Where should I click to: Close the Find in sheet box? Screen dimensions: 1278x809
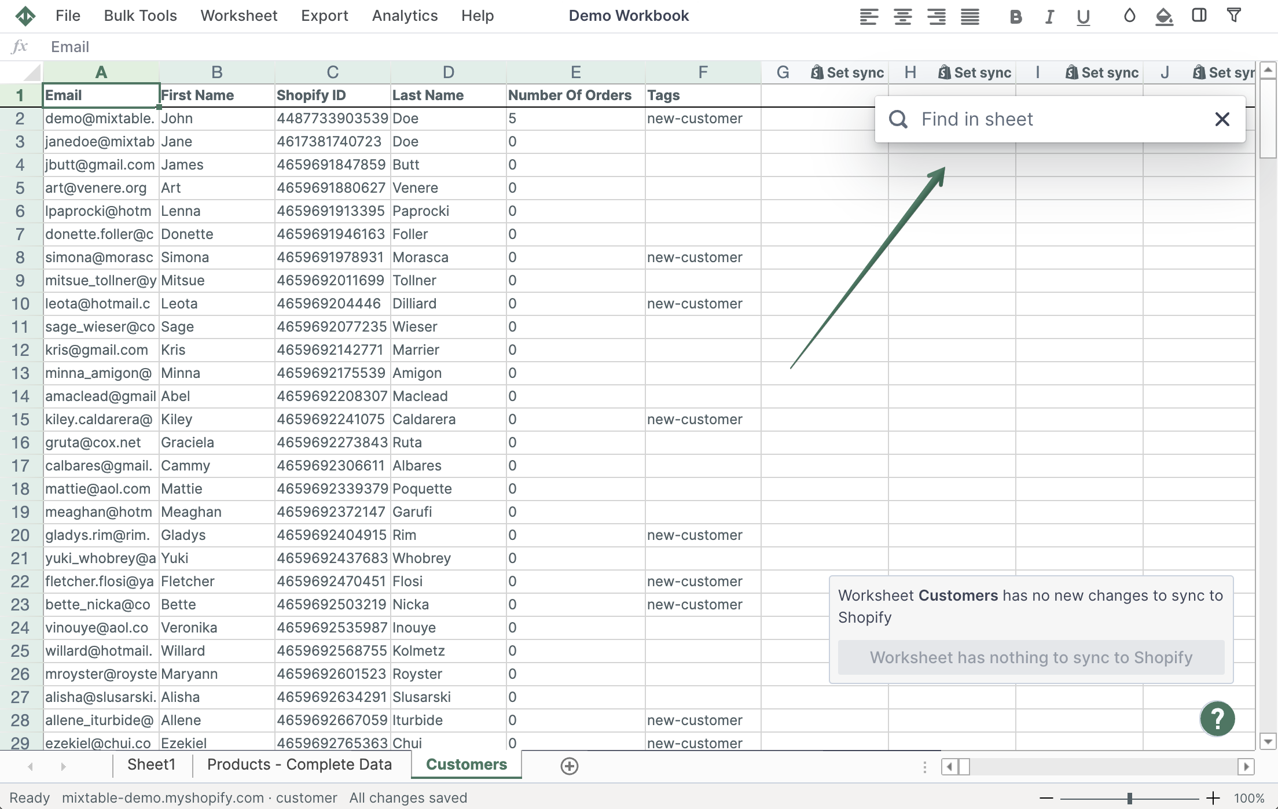(x=1222, y=119)
